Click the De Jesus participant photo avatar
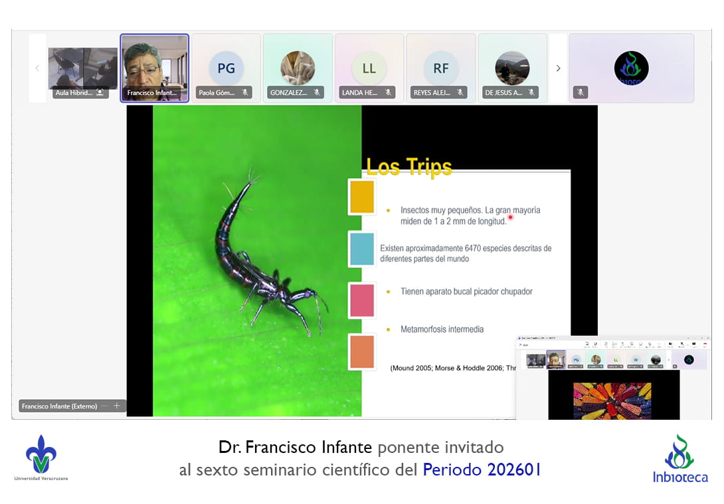 [512, 68]
